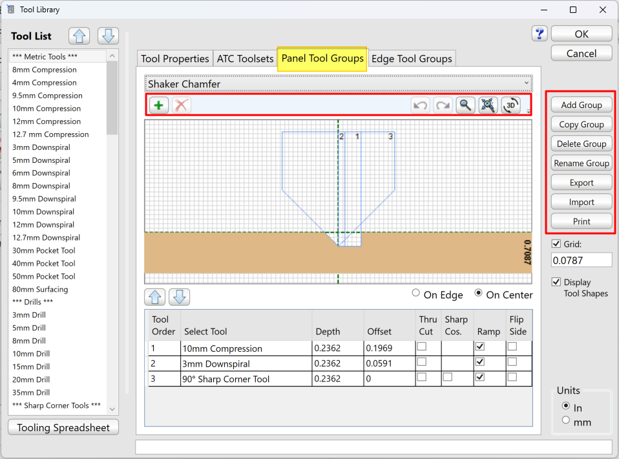The width and height of the screenshot is (619, 459).
Task: Toggle the 3D view icon
Action: 510,105
